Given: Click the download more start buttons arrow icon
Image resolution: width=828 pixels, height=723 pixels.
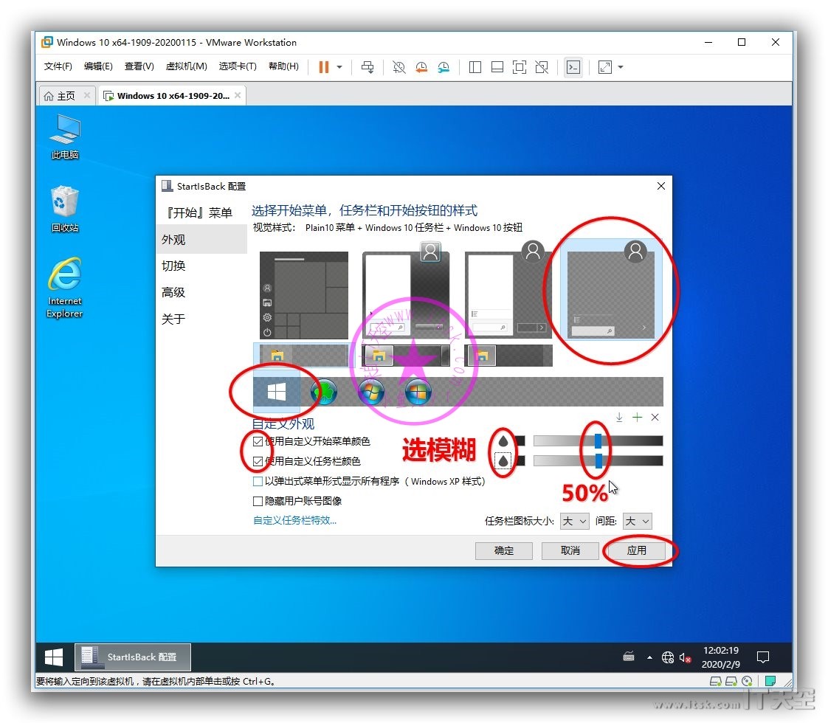Looking at the screenshot, I should point(619,418).
